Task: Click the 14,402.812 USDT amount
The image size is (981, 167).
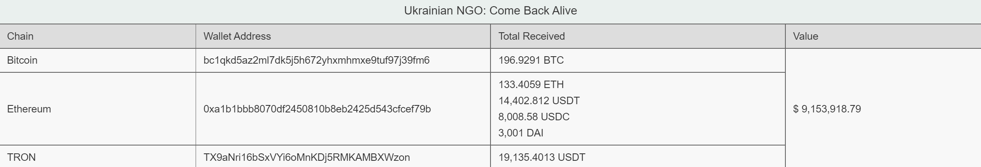Action: click(x=539, y=101)
